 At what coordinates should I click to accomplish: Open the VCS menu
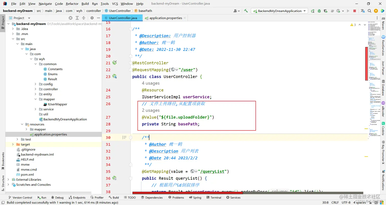115,4
